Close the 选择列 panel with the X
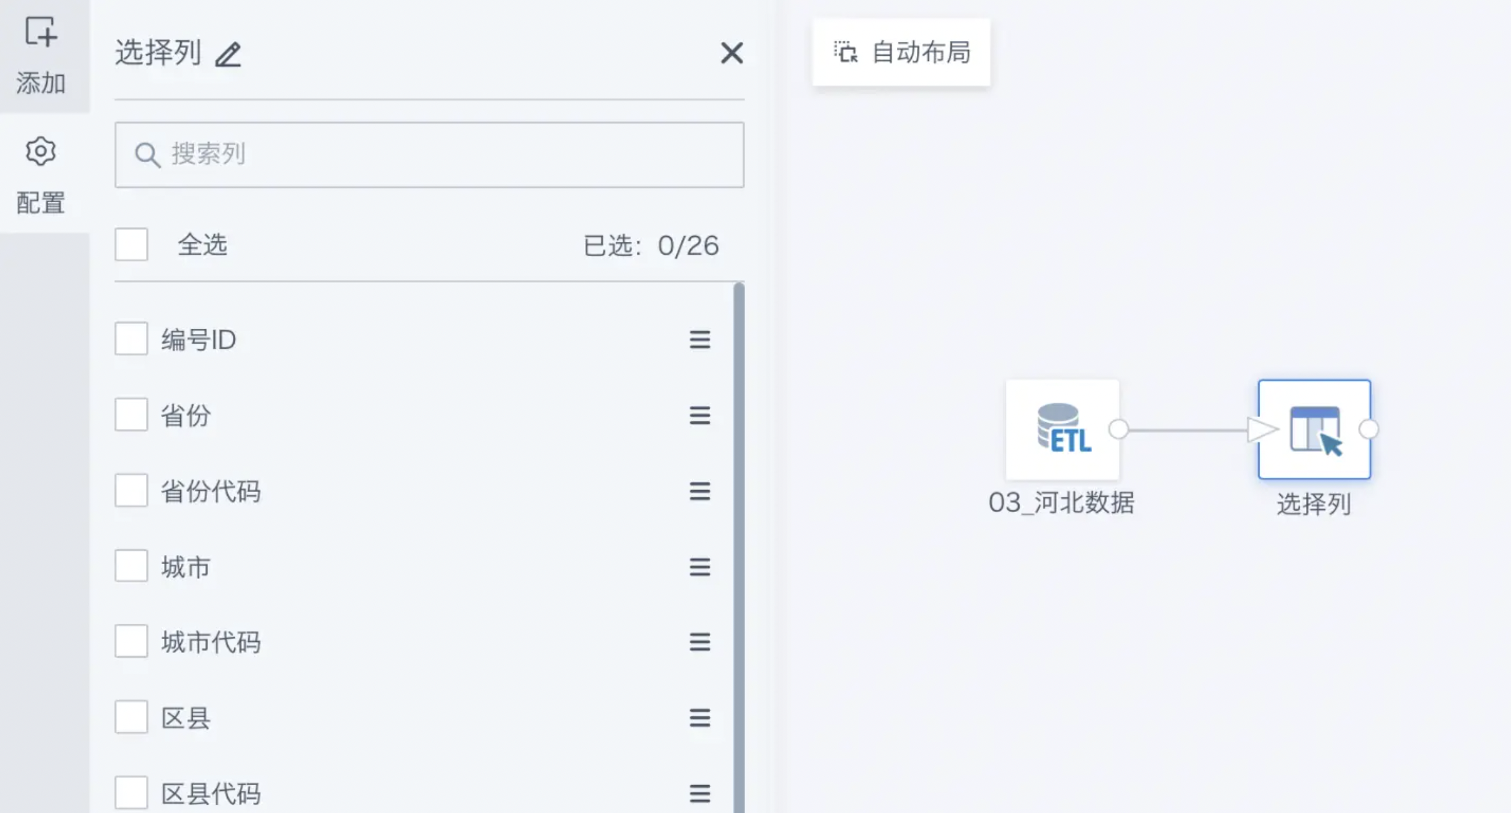This screenshot has height=813, width=1511. click(x=732, y=53)
